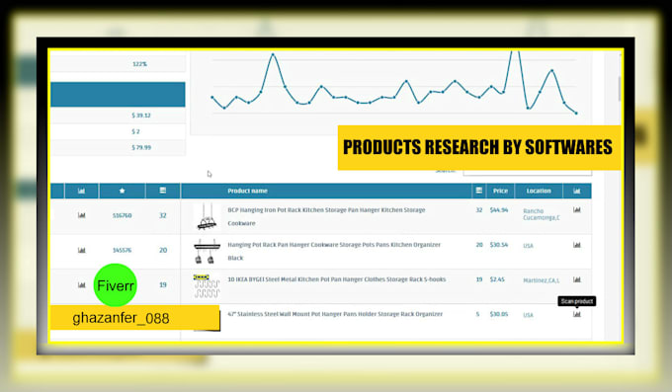Click Rancho Cucamonga location text
Viewport: 672px width, 392px height.
coord(542,214)
